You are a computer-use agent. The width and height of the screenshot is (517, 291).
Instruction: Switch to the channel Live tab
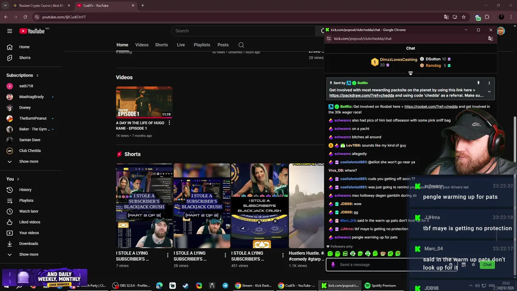pos(181,45)
